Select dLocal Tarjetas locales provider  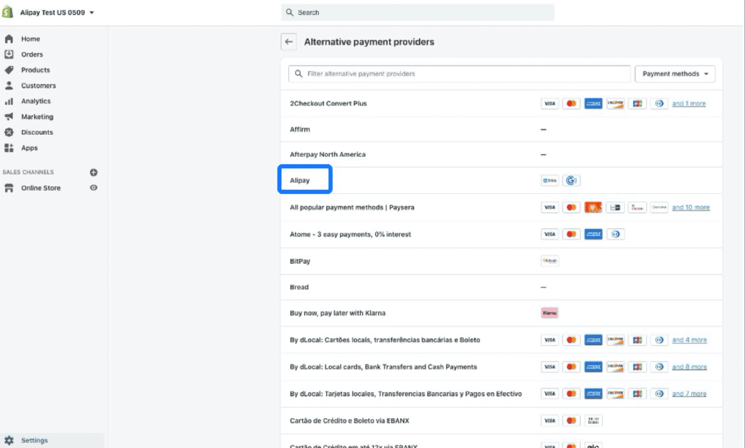click(x=405, y=393)
